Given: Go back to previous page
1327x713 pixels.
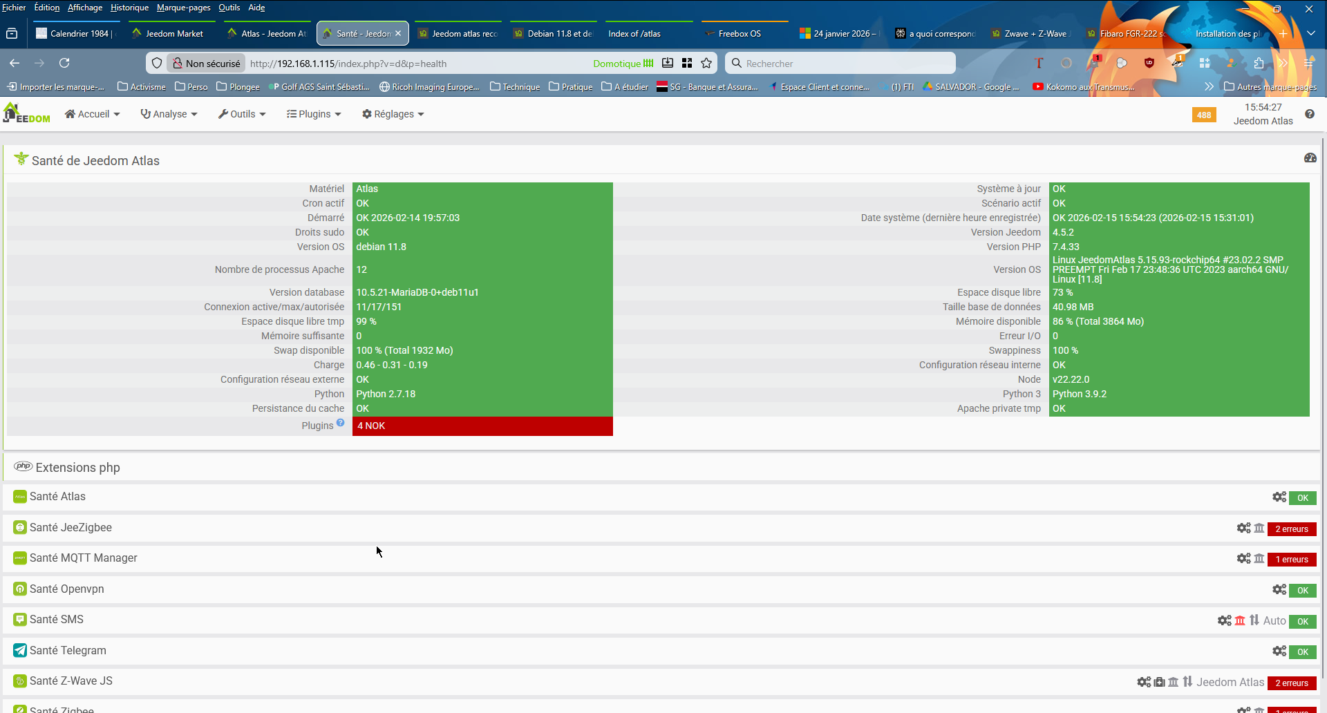Looking at the screenshot, I should [x=15, y=63].
